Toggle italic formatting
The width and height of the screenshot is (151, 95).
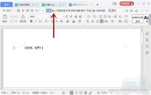tap(36, 21)
